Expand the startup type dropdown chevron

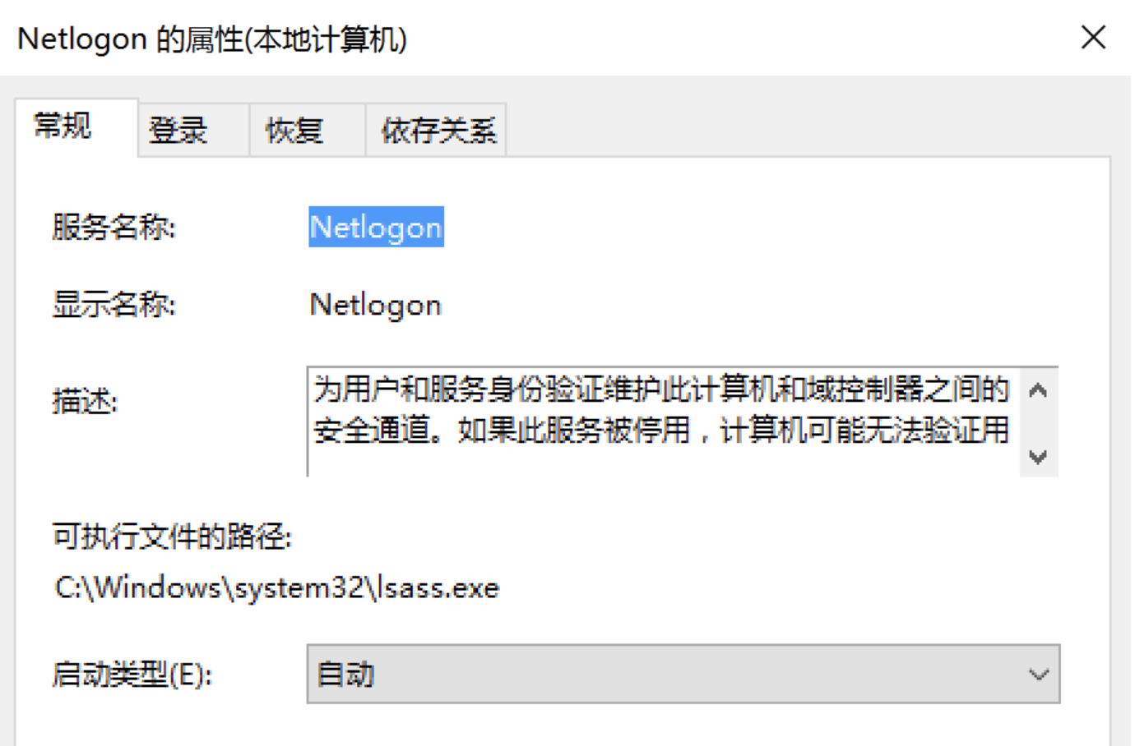(1038, 675)
